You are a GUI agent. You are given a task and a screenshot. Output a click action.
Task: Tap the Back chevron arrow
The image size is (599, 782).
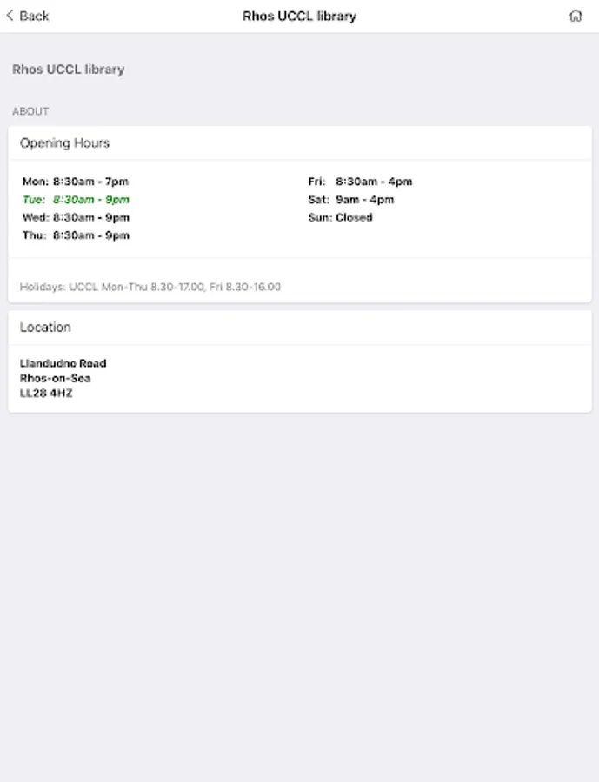10,16
